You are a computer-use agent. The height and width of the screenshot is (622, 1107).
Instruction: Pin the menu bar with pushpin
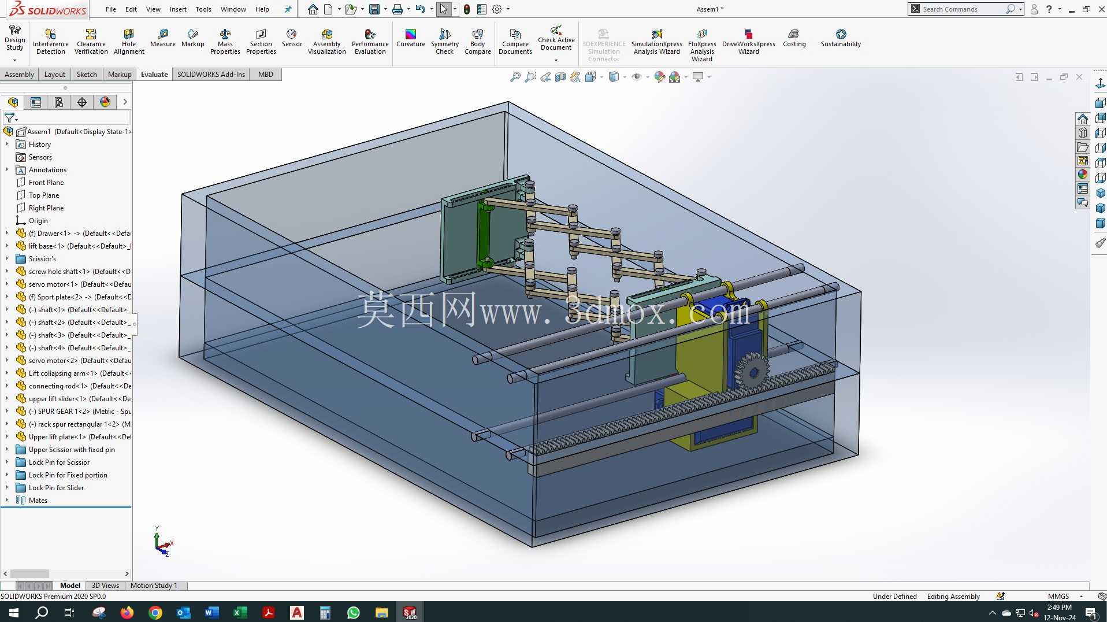[288, 9]
